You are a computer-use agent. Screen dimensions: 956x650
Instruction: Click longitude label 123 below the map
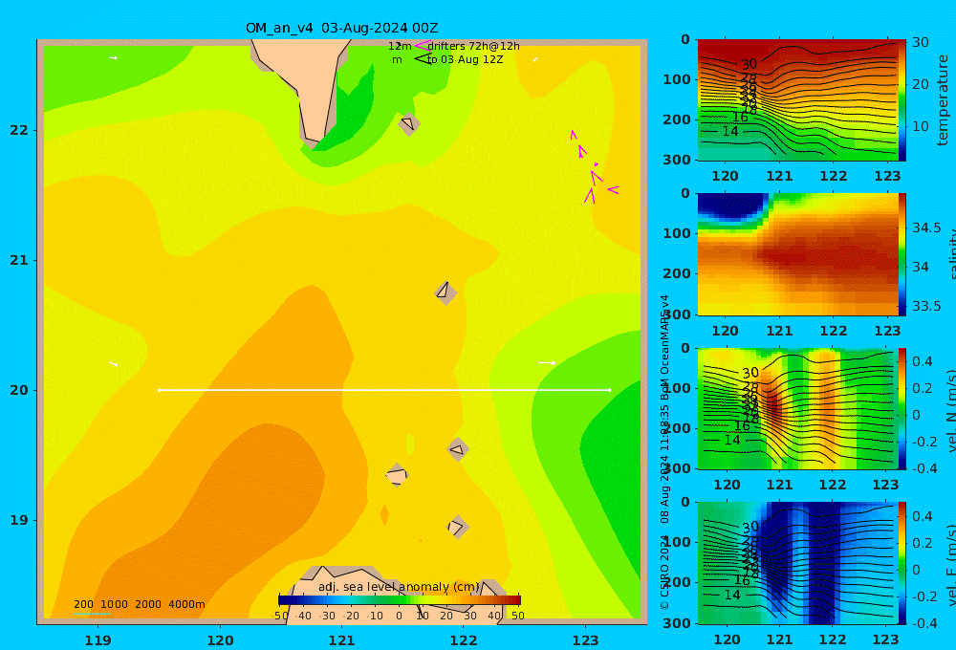point(585,640)
